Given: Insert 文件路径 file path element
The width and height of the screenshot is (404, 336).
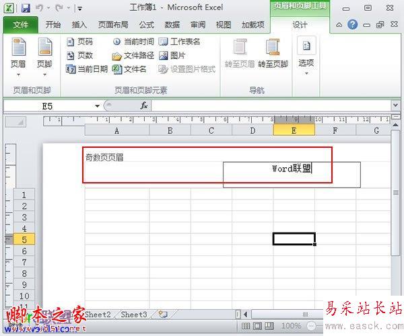Looking at the screenshot, I should (x=133, y=55).
